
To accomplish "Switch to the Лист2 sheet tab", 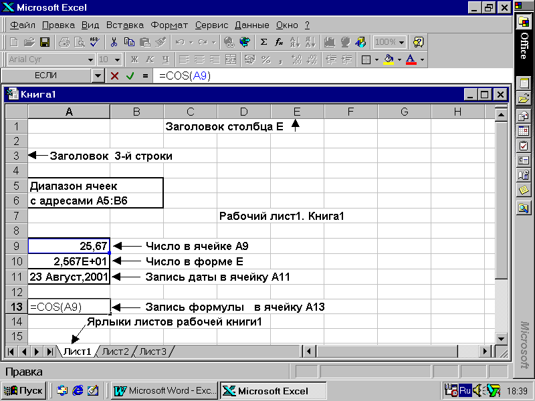I will coord(115,352).
